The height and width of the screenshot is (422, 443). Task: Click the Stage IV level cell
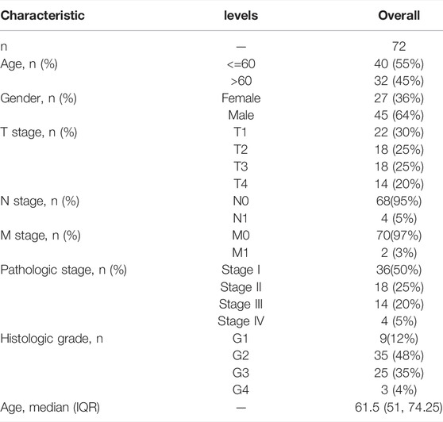(x=241, y=321)
